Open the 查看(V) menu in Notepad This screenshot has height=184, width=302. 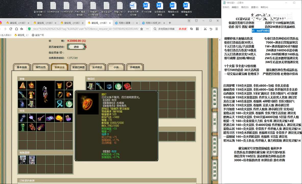(254, 7)
